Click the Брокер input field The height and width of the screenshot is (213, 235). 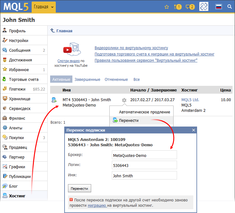click(x=144, y=155)
